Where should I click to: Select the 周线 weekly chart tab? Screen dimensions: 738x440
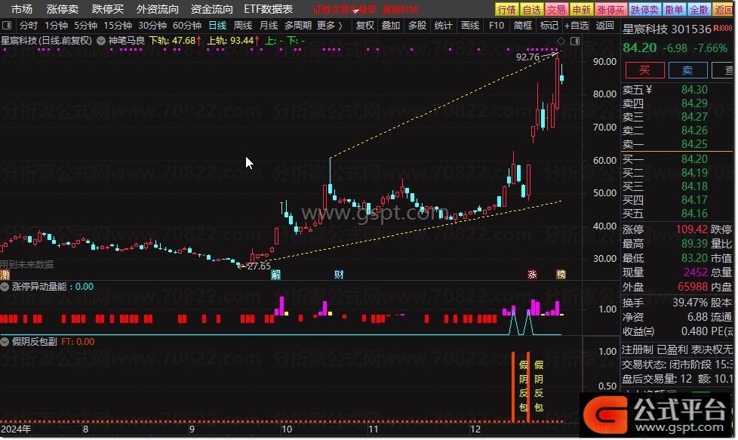(243, 26)
